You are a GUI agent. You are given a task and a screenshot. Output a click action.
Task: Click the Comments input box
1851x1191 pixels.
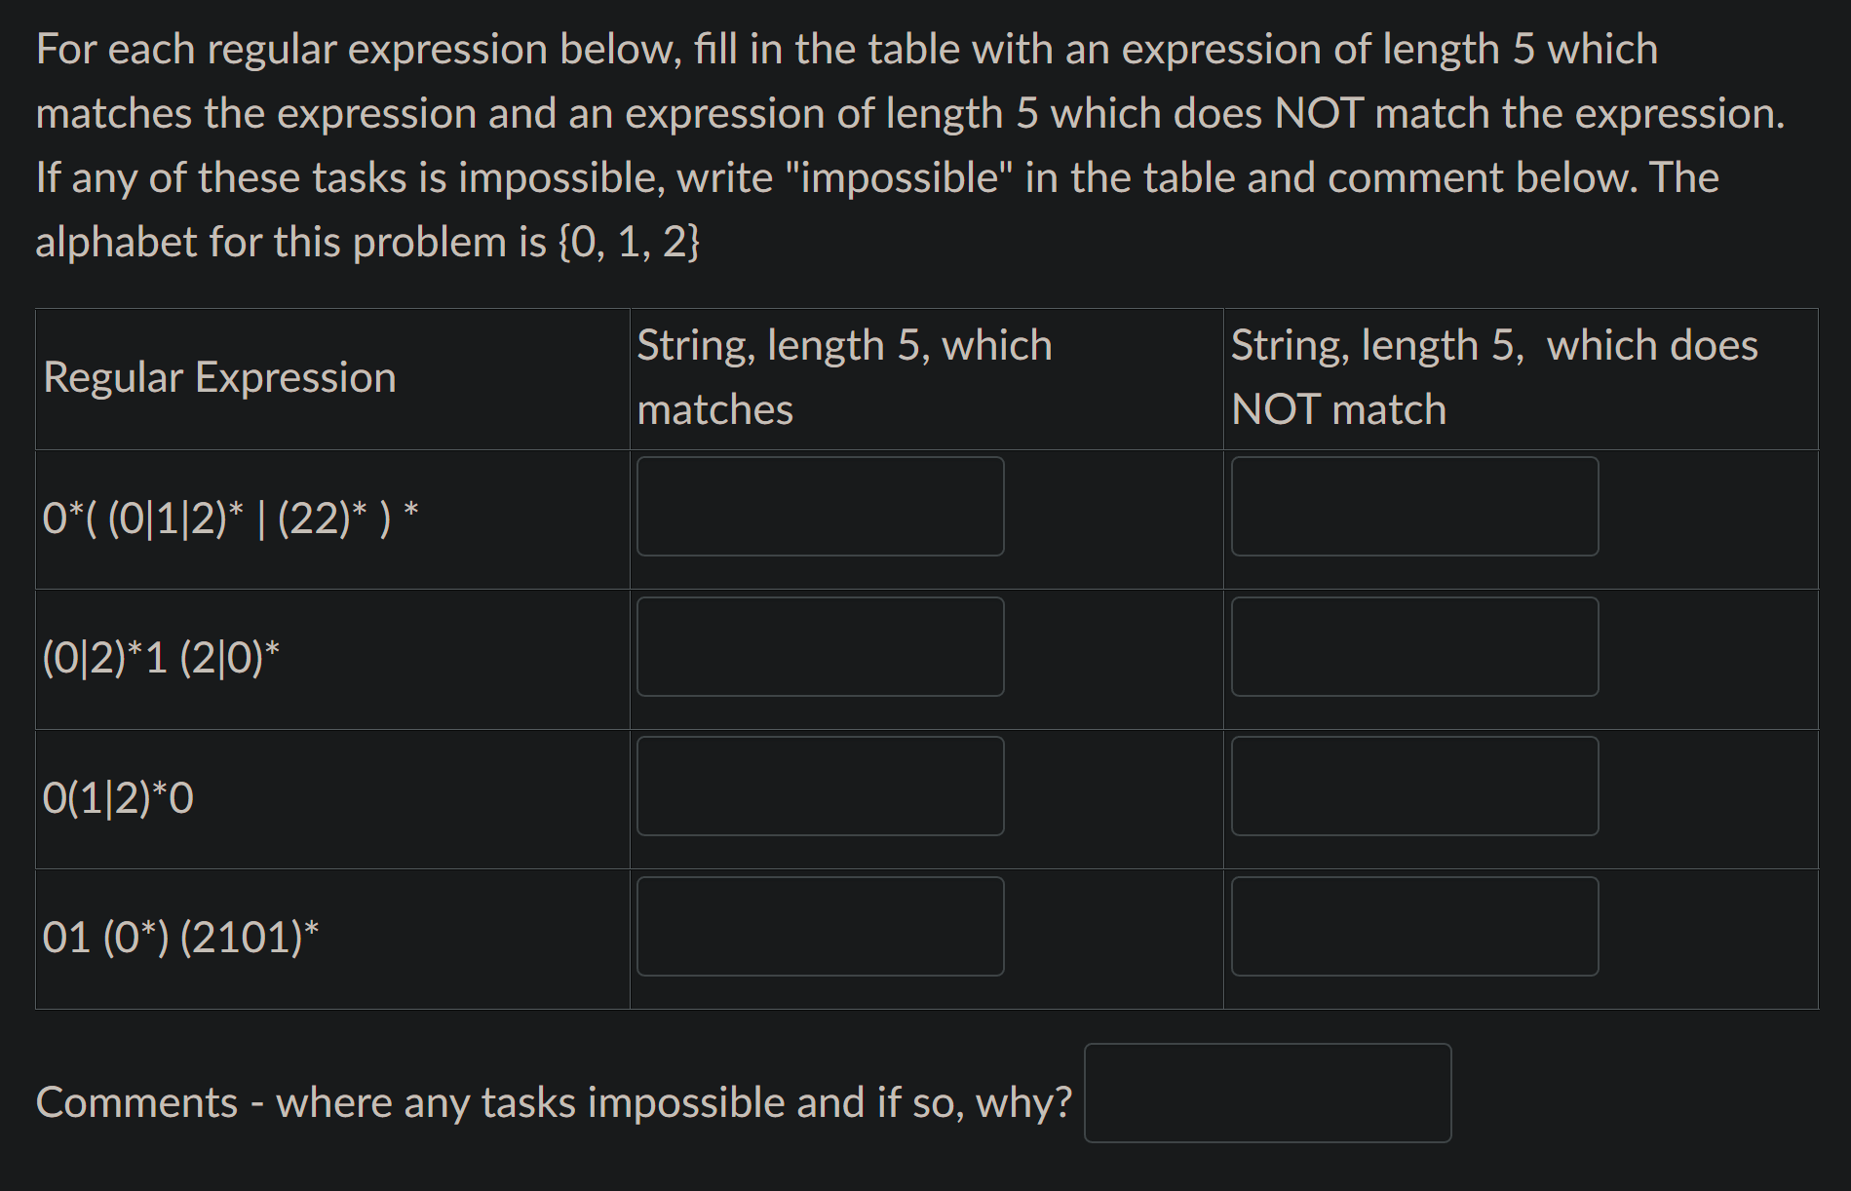coord(1267,1094)
